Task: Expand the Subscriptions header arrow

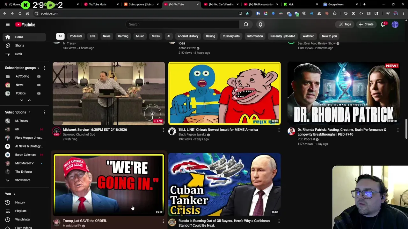Action: click(29, 112)
